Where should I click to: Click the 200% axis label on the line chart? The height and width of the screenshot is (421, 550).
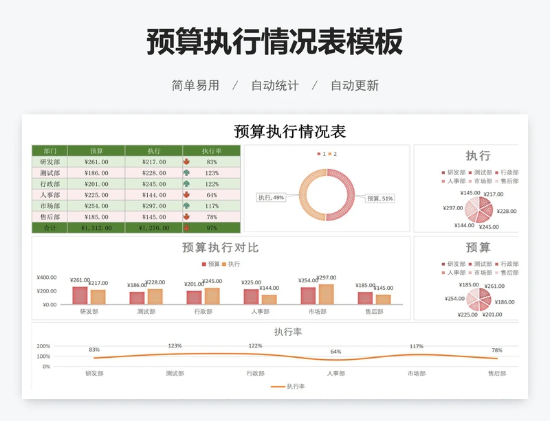[43, 346]
